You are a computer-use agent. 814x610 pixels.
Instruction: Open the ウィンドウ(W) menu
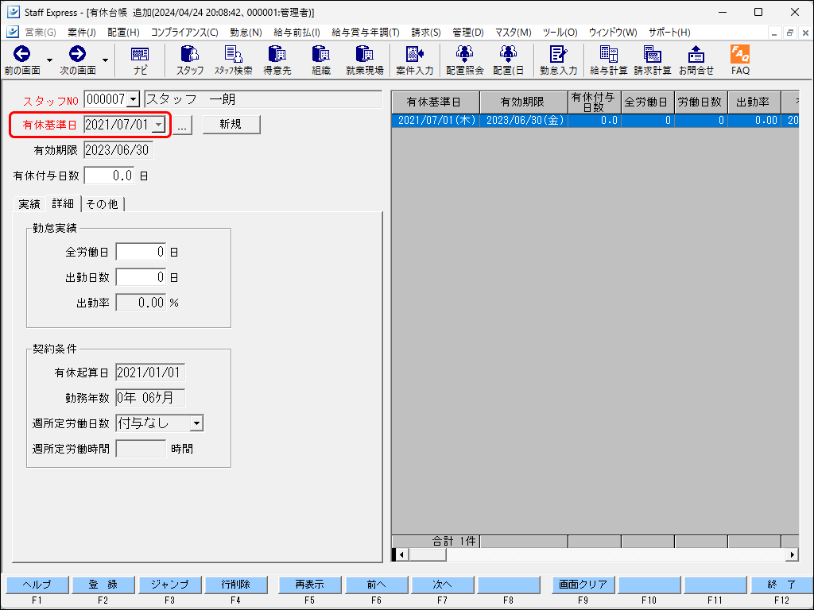[x=613, y=32]
